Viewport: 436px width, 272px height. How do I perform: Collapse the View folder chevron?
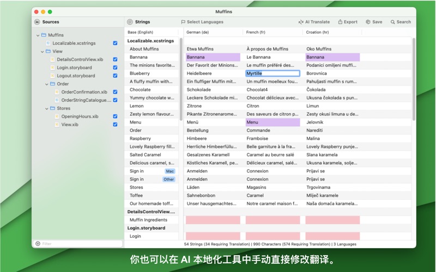point(43,52)
